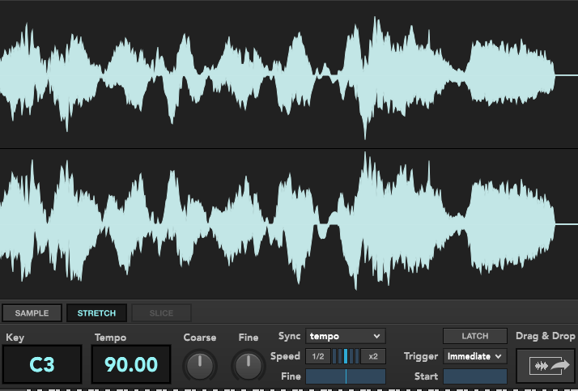Toggle the LATCH button
Screen dimensions: 578x391
(x=474, y=336)
